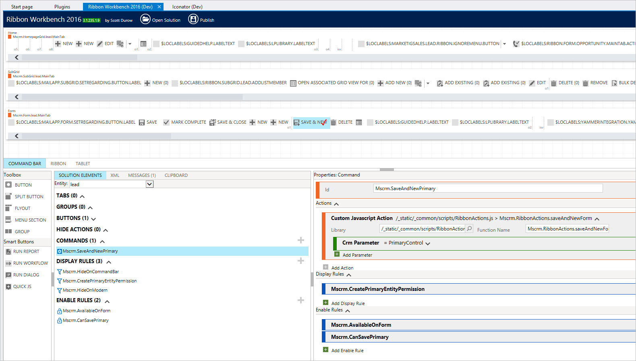Screen dimensions: 636x361
Task: Click the Library lookup magnifier icon
Action: click(469, 229)
